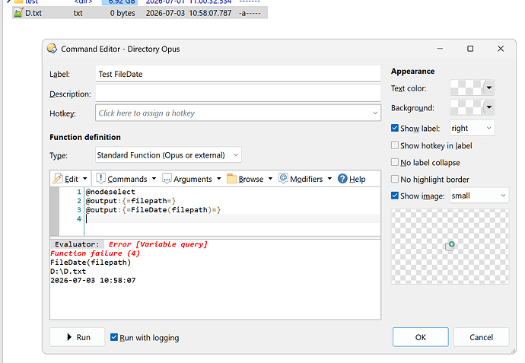Click the Help question mark icon
The height and width of the screenshot is (363, 525).
tap(342, 179)
